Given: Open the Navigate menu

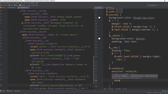Looking at the screenshot, I should tap(9, 3).
